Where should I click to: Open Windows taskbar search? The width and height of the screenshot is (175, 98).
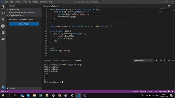click(x=9, y=96)
